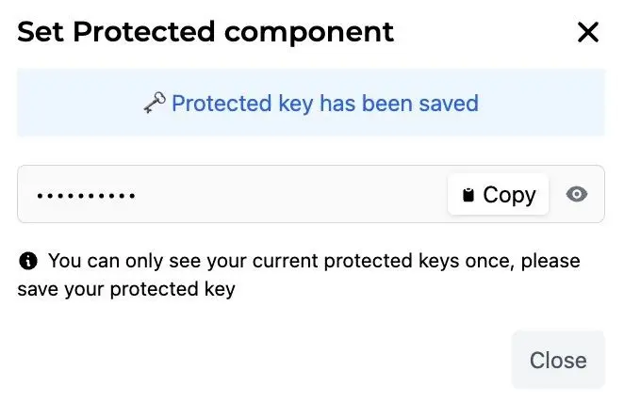624x403 pixels.
Task: Click the word "Copy" on the copy button
Action: coord(509,195)
